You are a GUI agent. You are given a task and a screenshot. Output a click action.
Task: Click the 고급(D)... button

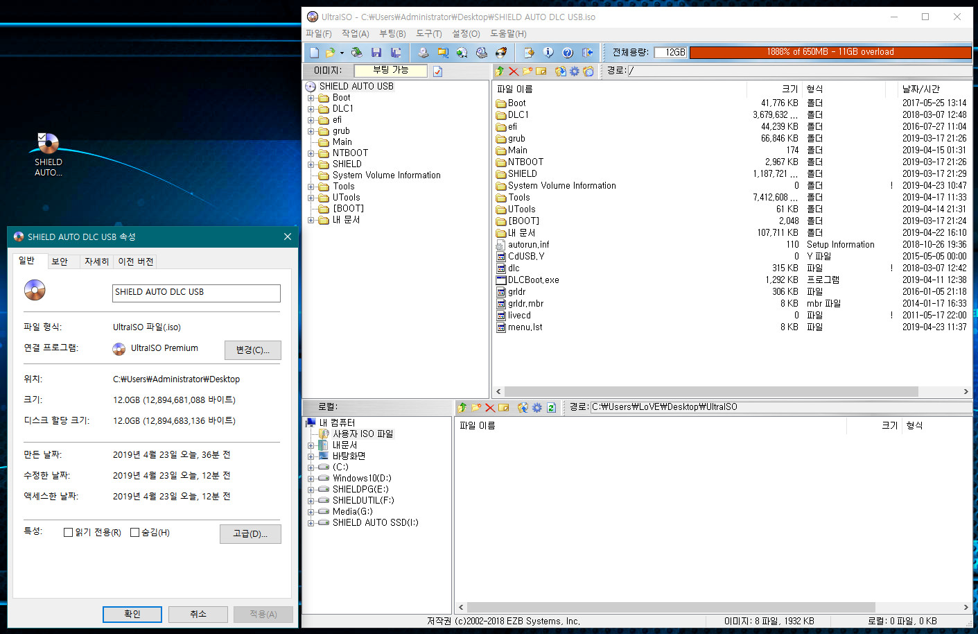point(250,533)
